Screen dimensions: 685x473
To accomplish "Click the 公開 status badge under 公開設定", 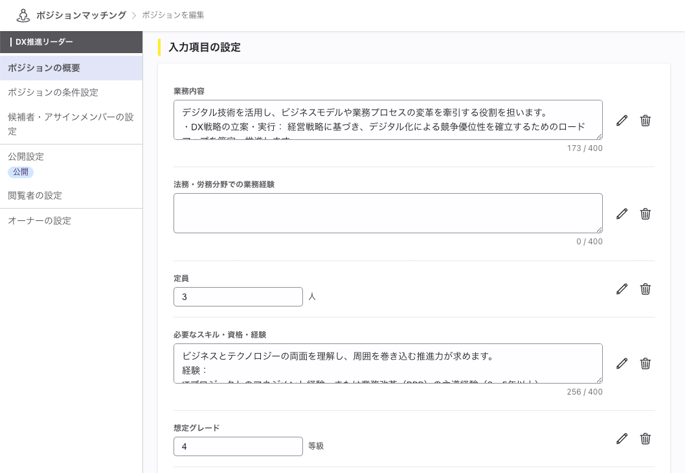I will (x=20, y=172).
